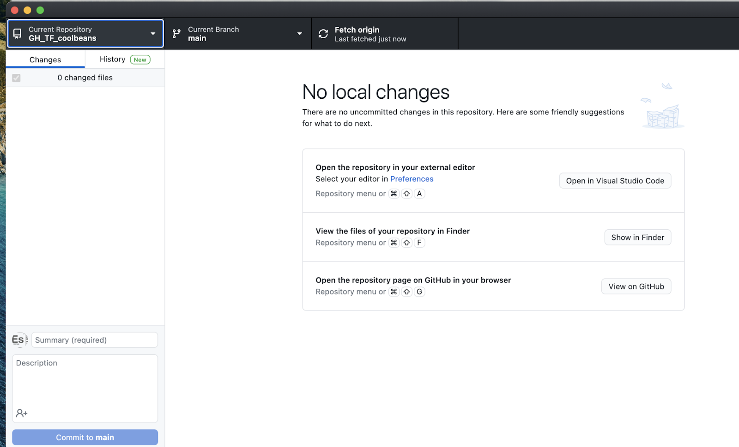This screenshot has height=447, width=739.
Task: Click the GH_TF_coolbeans repository name
Action: coord(62,38)
